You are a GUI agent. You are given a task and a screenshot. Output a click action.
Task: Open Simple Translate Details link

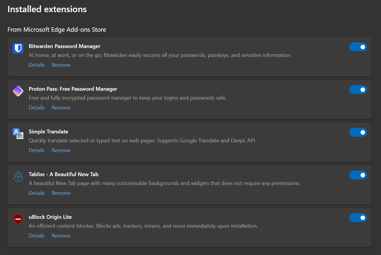tap(37, 150)
